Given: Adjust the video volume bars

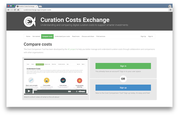Looking at the screenshot, I should [x=69, y=91].
